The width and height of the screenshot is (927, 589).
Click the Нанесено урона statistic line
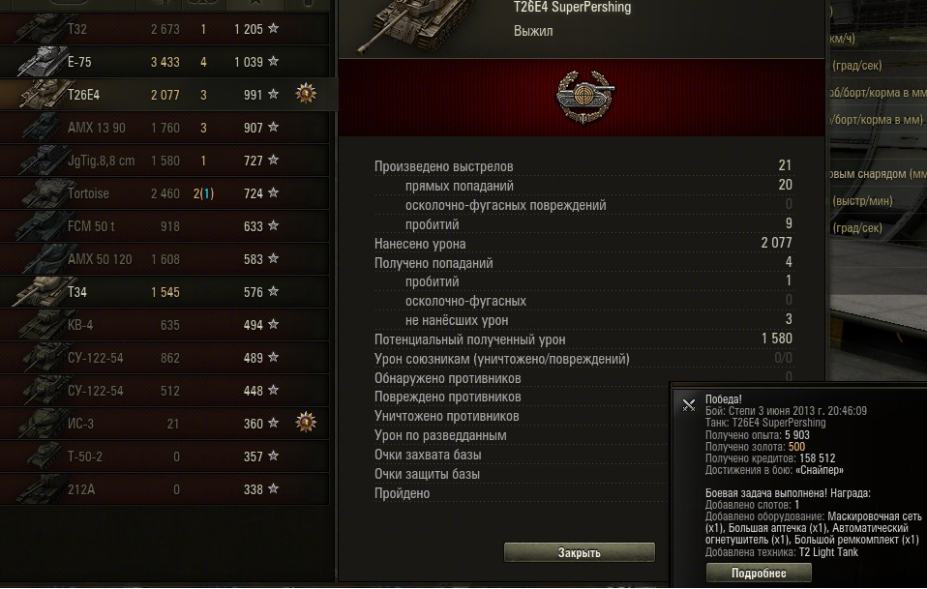pos(583,244)
